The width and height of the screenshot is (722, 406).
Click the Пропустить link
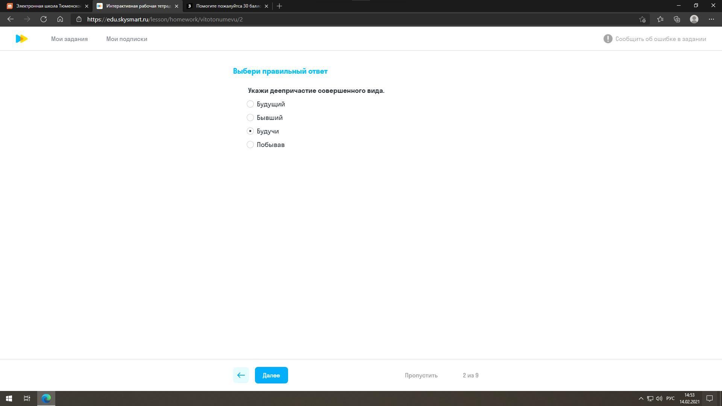tap(421, 375)
